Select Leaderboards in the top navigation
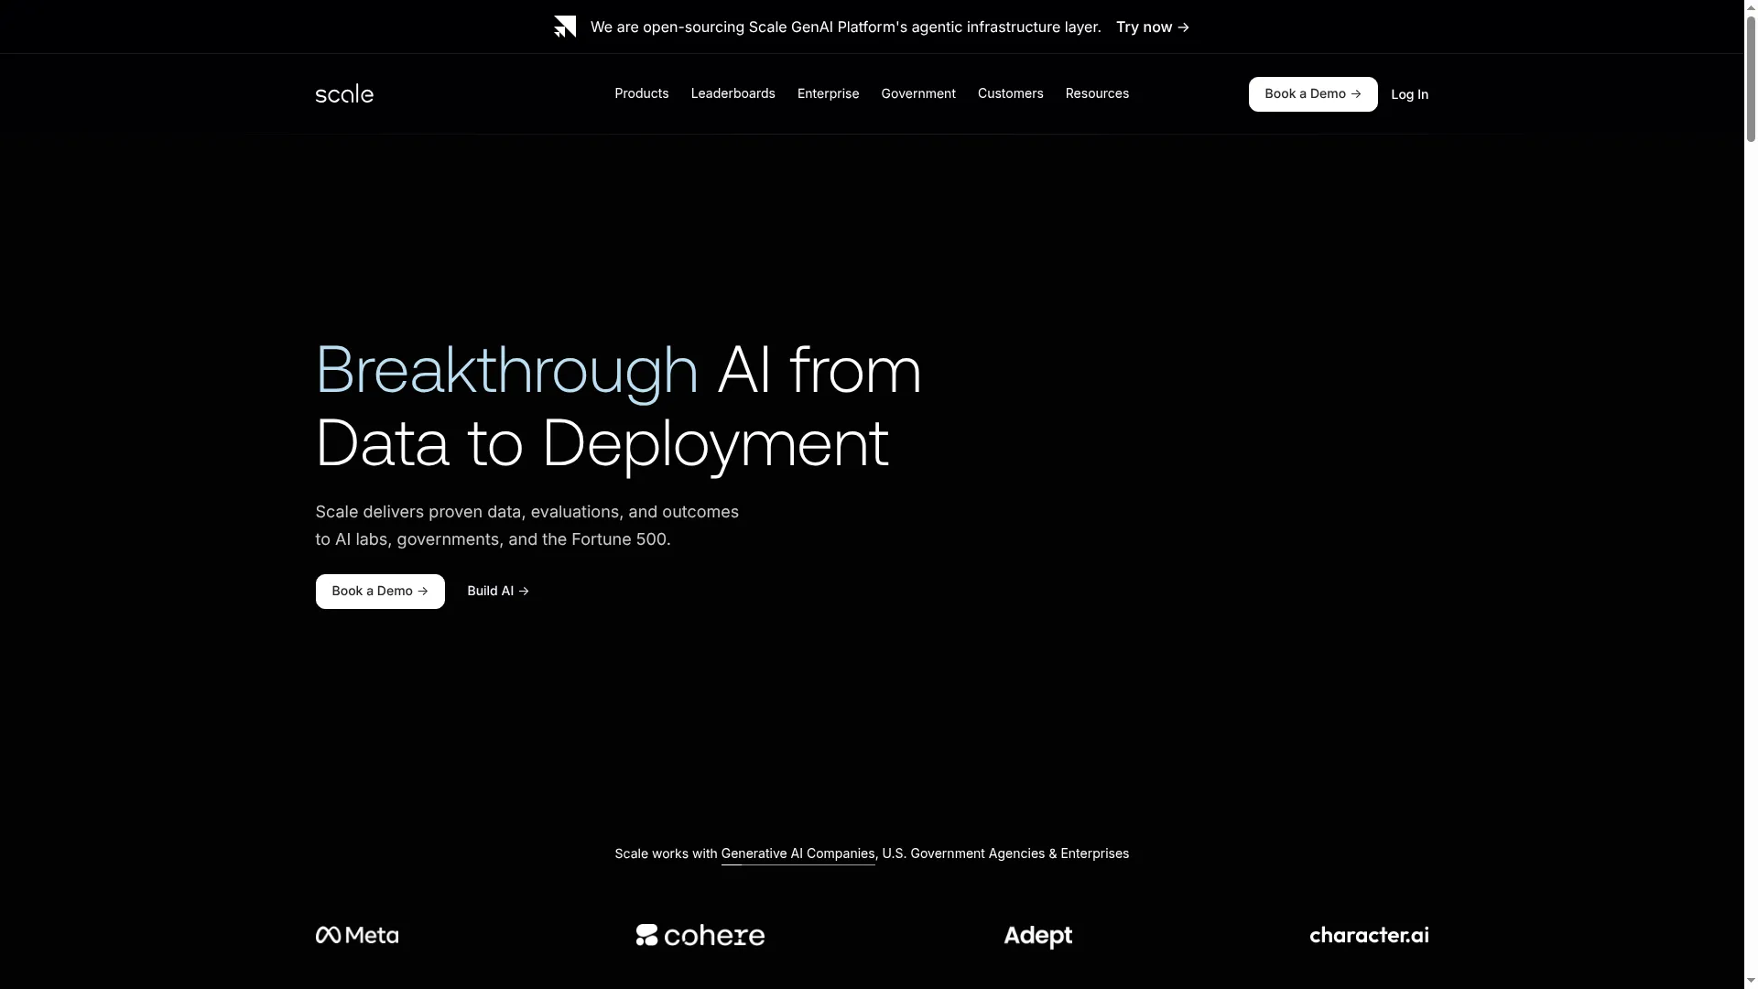This screenshot has height=989, width=1758. [732, 93]
